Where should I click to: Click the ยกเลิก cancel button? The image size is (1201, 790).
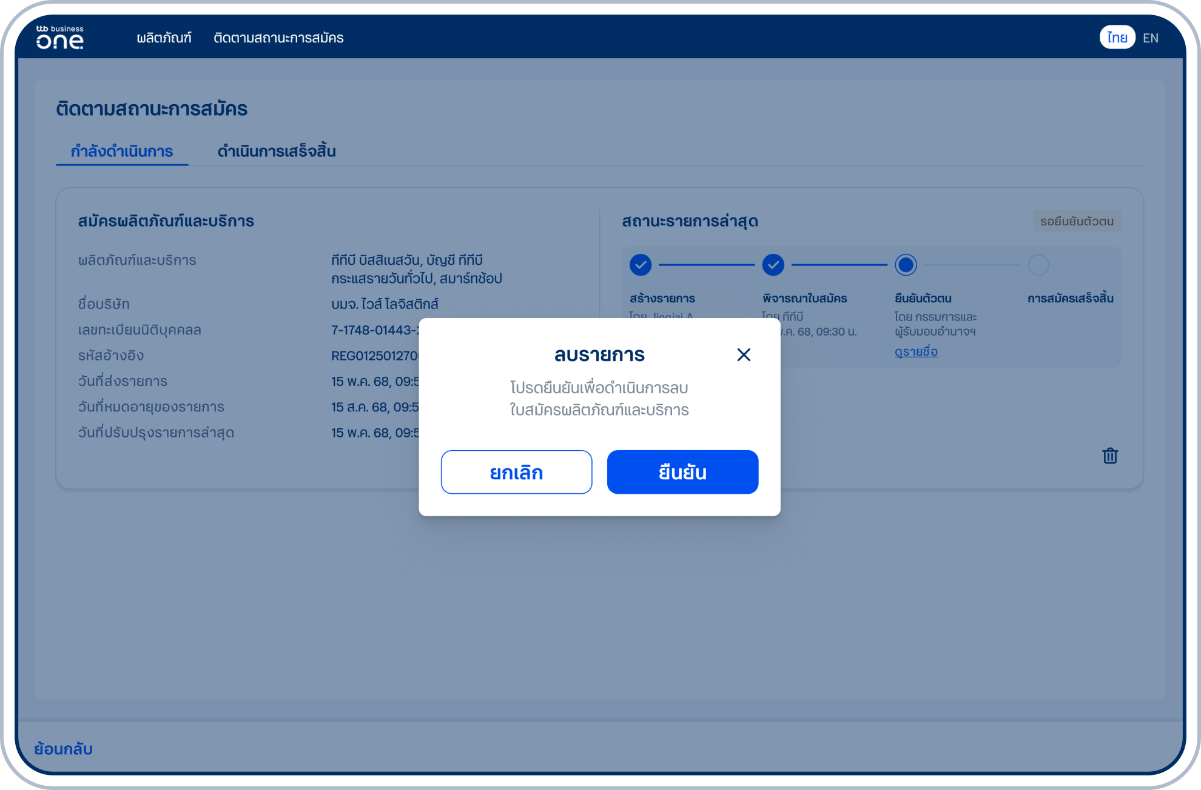(x=516, y=472)
